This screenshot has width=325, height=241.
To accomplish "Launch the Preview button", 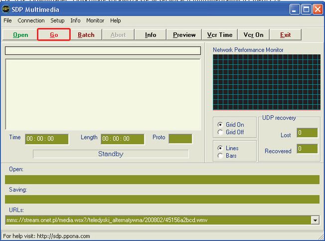I will 184,34.
